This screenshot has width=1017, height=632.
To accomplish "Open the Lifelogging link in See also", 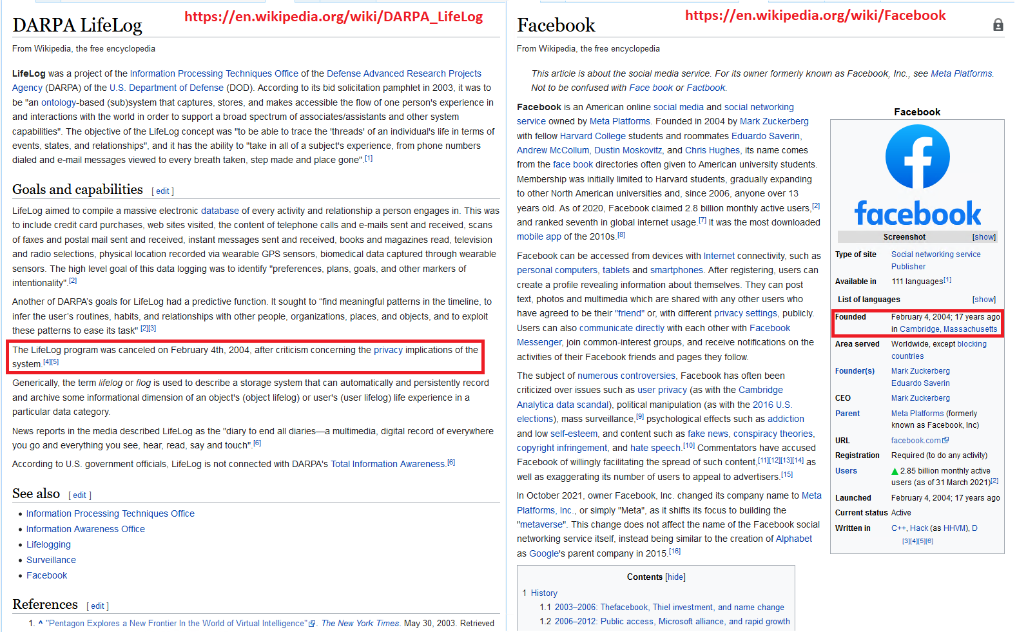I will point(48,544).
